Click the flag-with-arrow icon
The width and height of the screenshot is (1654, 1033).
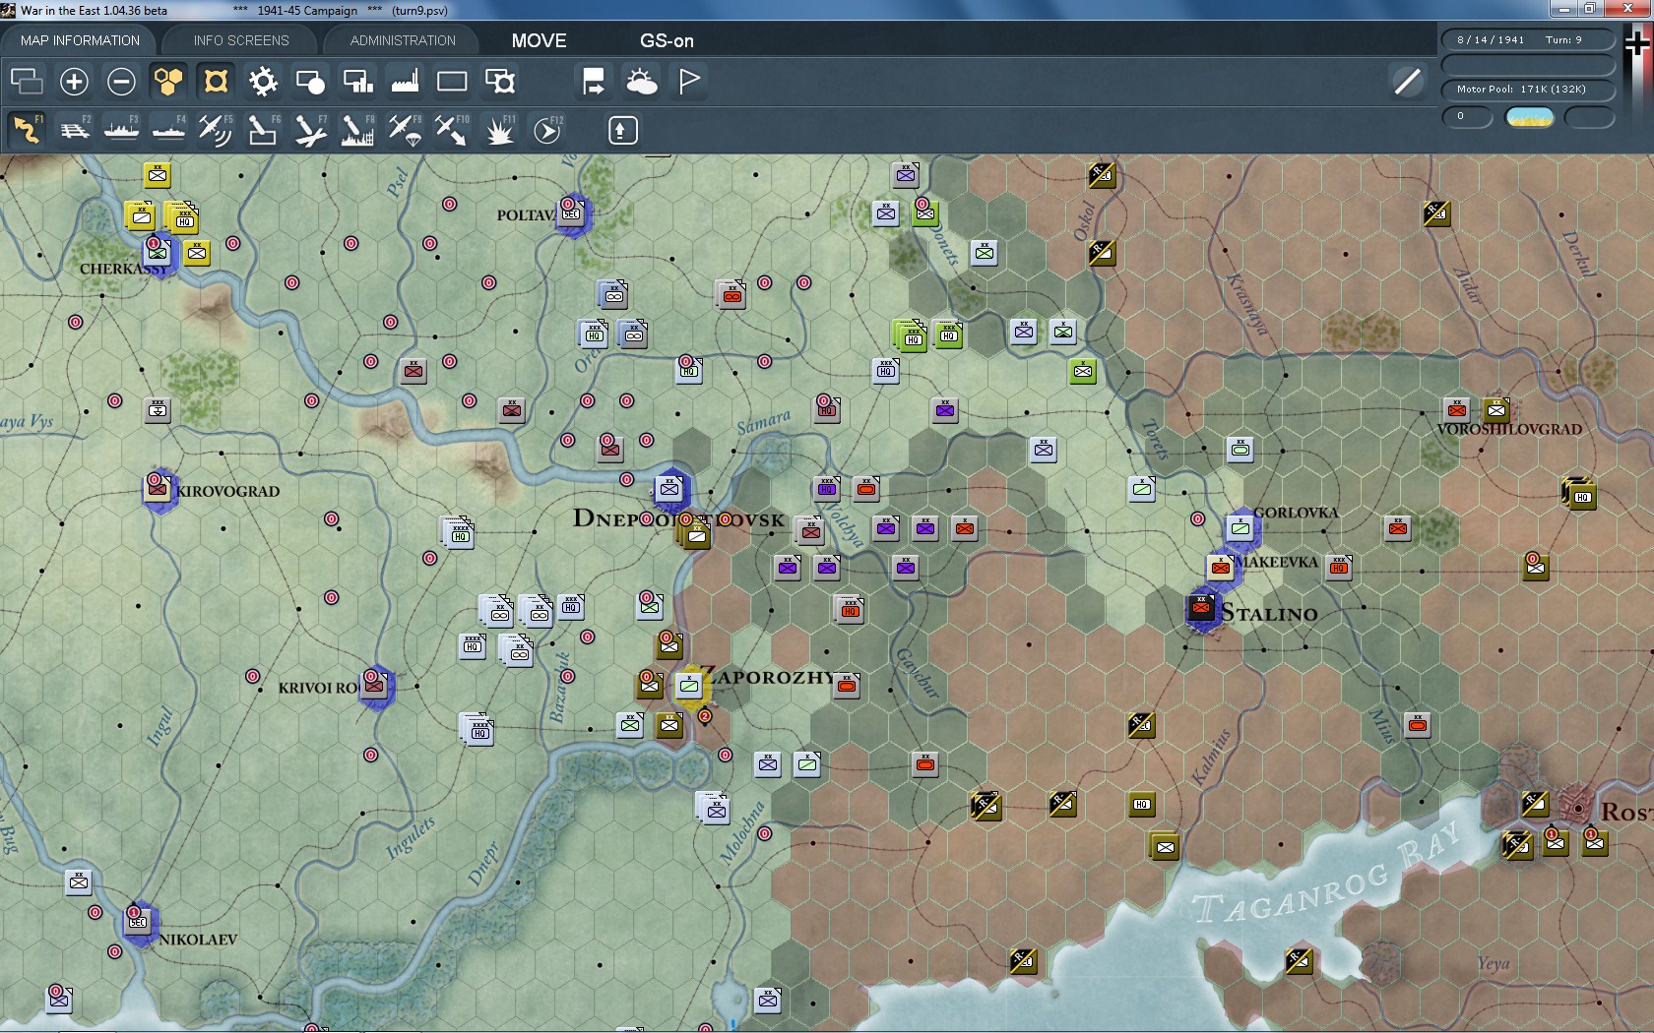(x=594, y=81)
